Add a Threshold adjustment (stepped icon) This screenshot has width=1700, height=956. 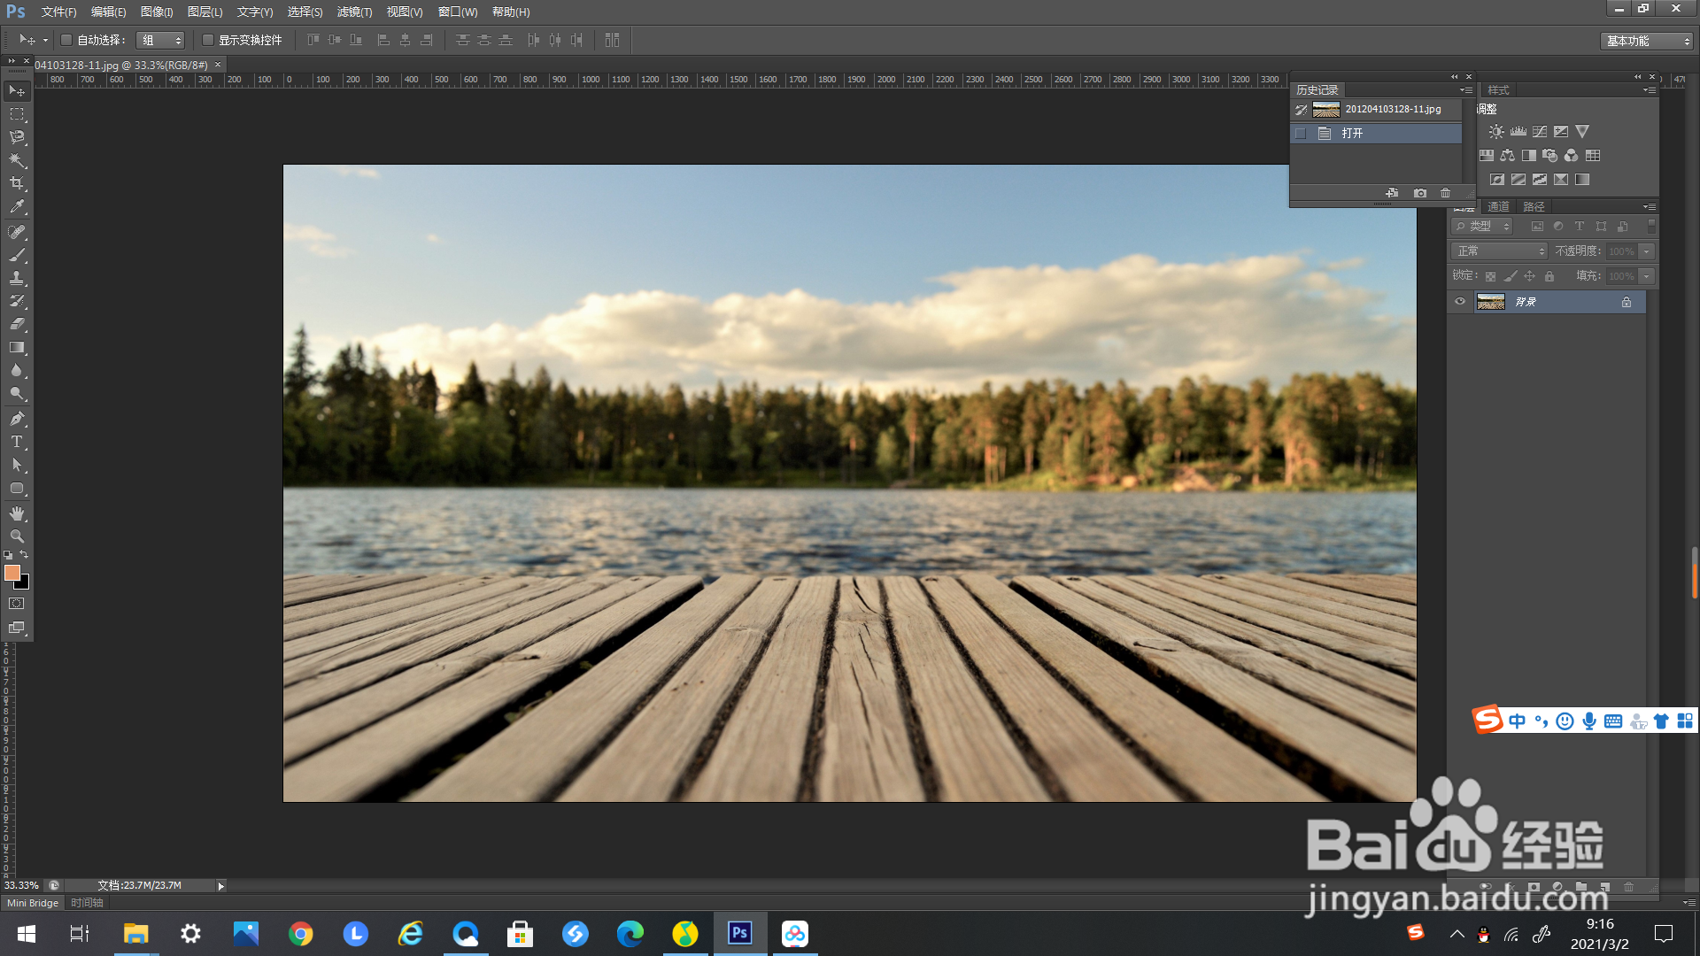pos(1540,180)
